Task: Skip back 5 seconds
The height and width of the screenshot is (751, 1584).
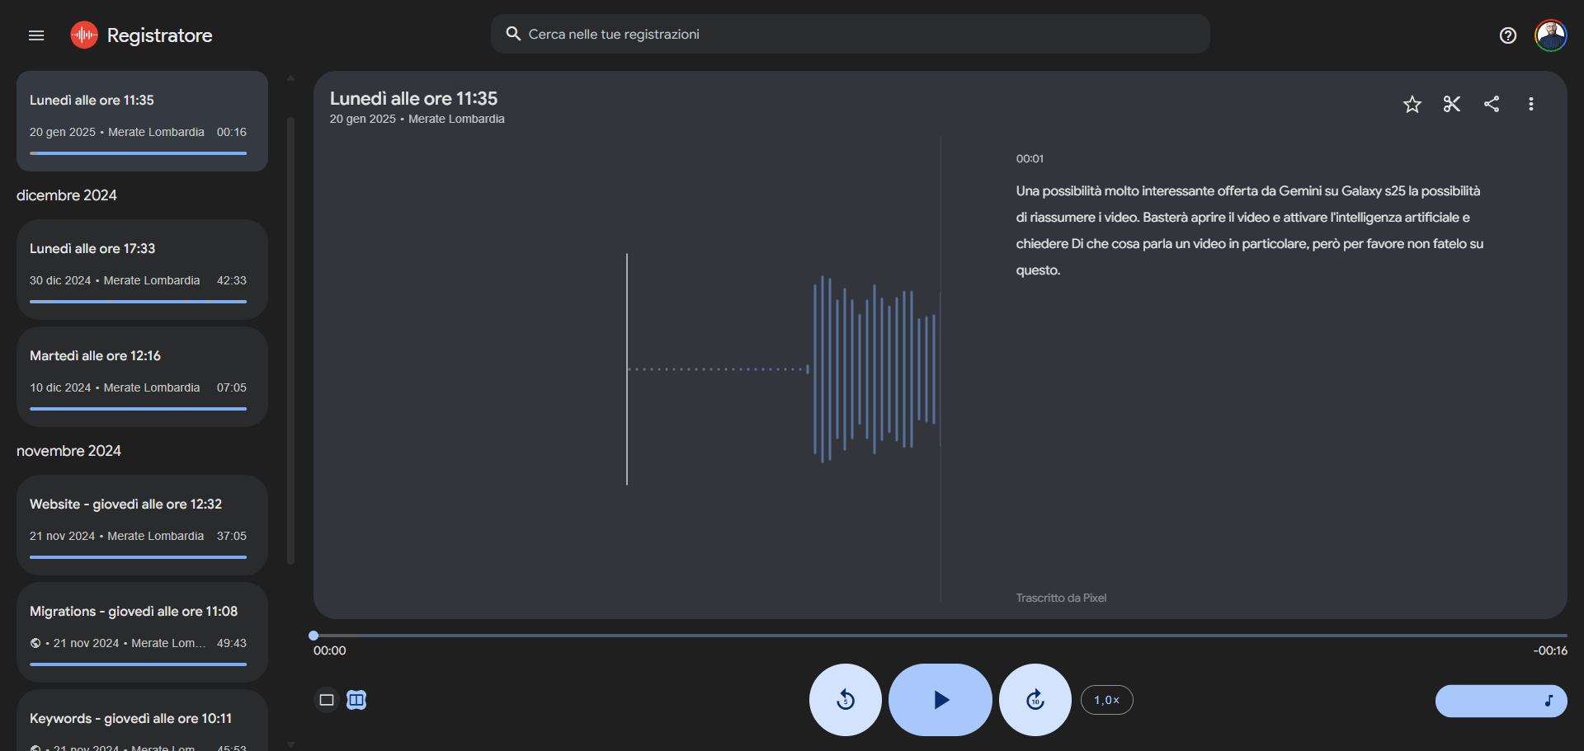Action: click(845, 700)
